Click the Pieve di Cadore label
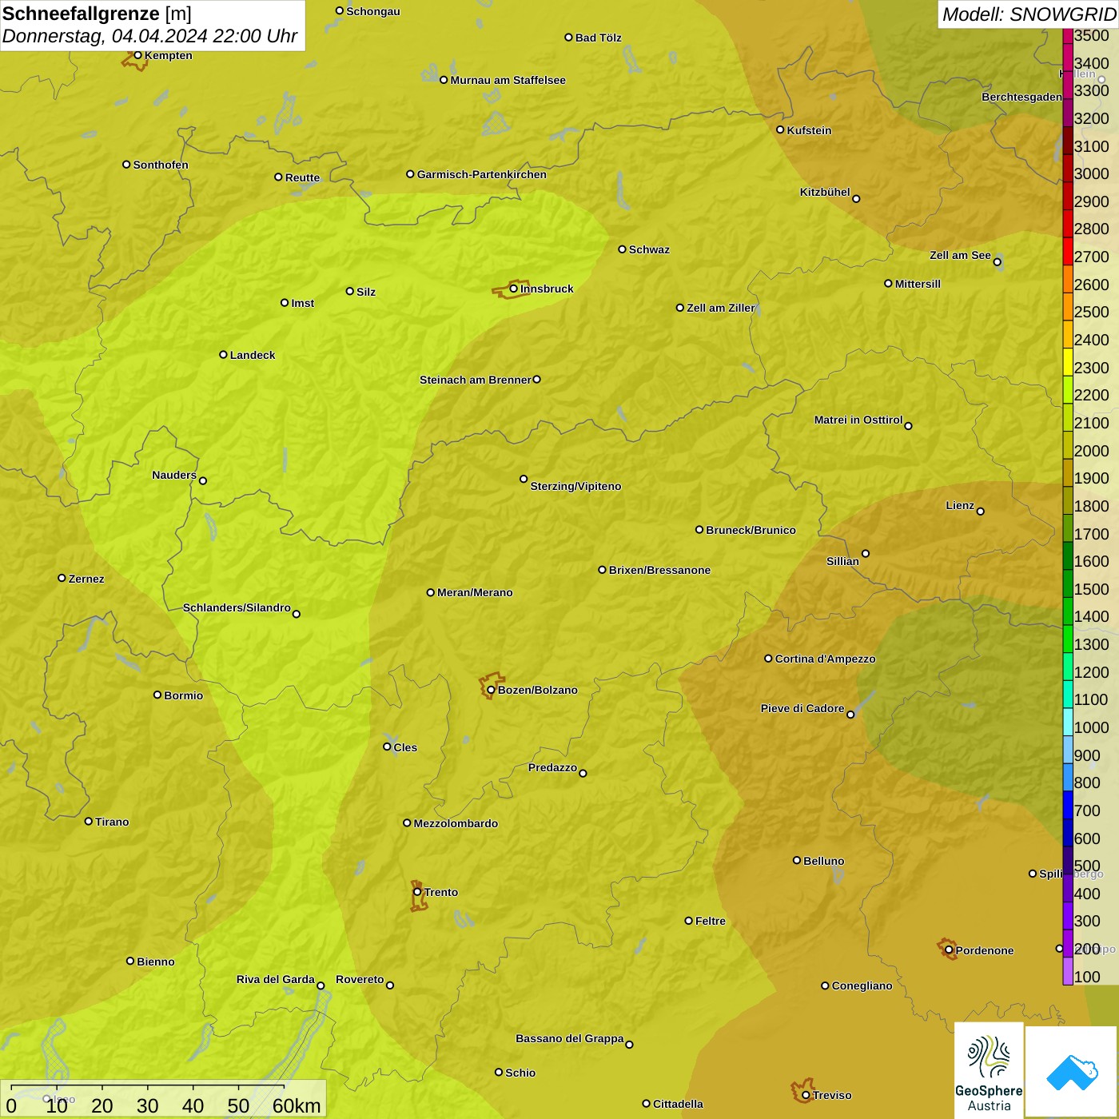This screenshot has height=1119, width=1119. 802,708
